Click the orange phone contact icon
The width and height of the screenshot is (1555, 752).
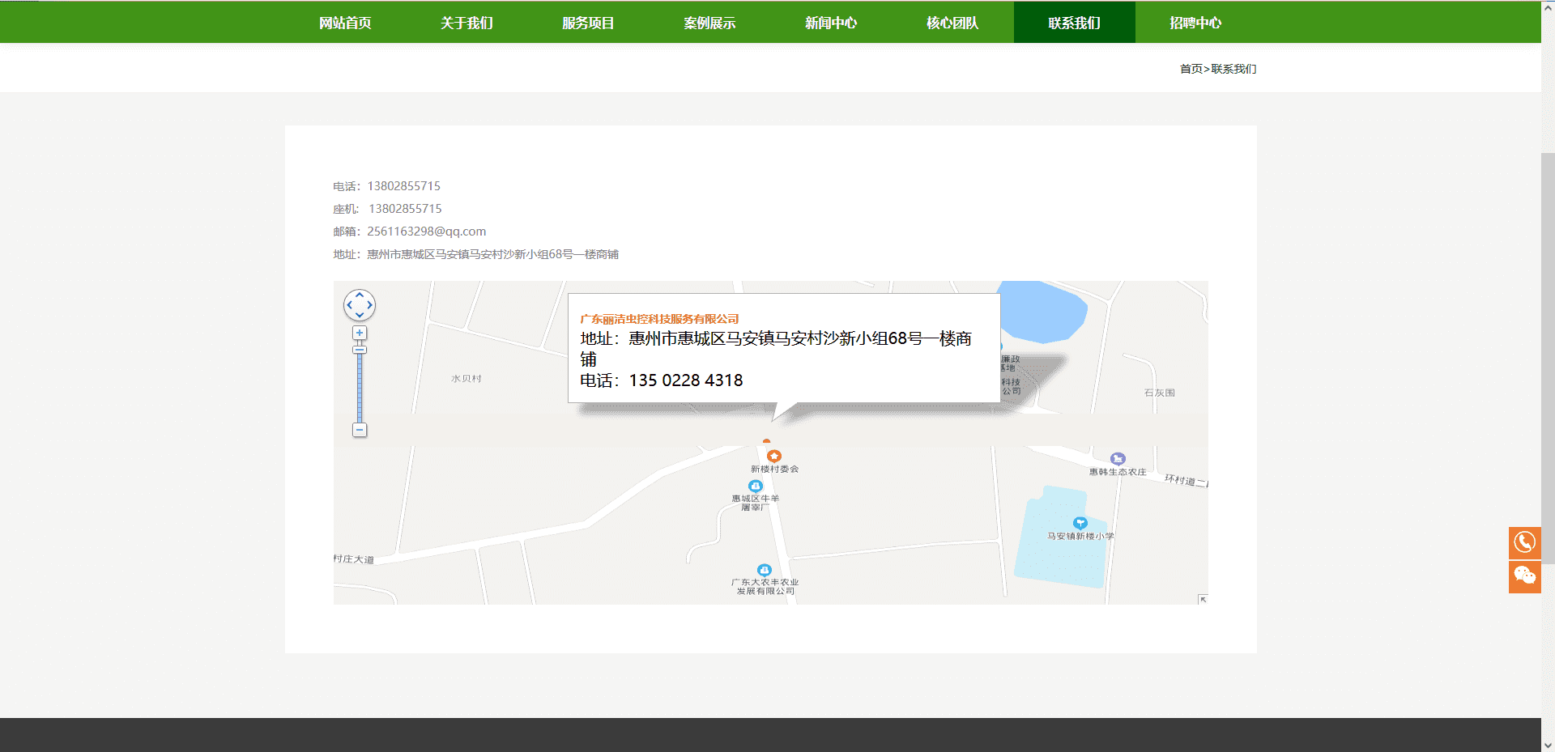[1524, 542]
